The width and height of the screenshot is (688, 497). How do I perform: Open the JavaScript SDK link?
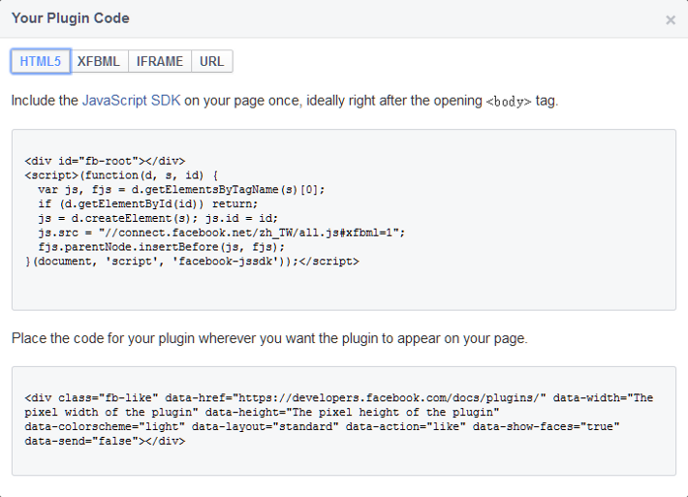pos(131,101)
